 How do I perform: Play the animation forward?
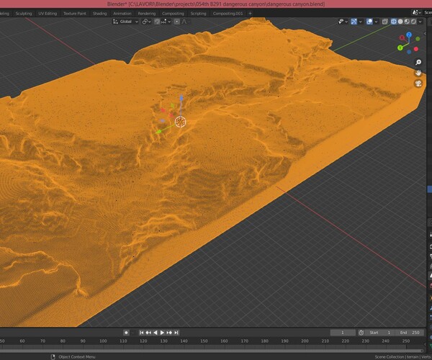162,333
